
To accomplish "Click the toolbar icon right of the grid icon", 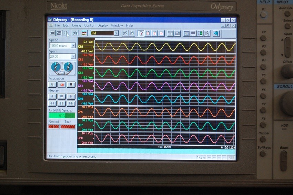I will [x=177, y=33].
